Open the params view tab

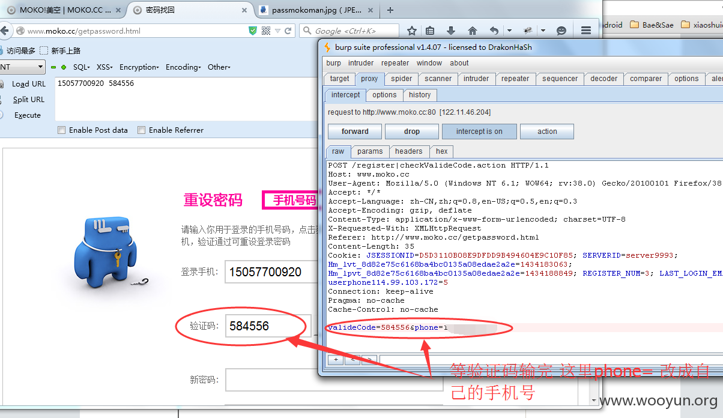[x=370, y=151]
